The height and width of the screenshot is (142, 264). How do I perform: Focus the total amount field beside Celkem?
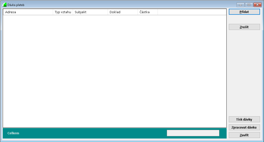coord(193,133)
